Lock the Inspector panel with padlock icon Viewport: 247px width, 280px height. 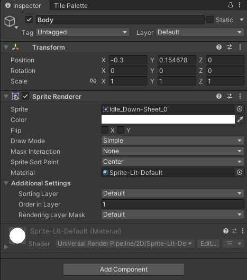(231, 5)
